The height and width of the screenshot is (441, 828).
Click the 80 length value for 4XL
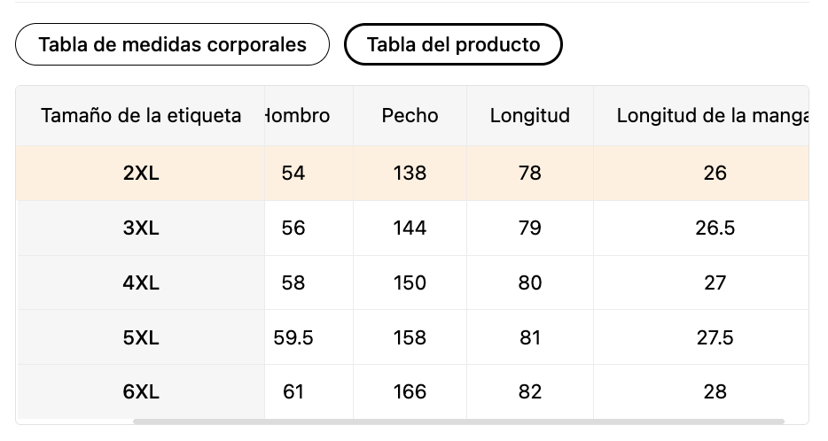click(x=529, y=282)
